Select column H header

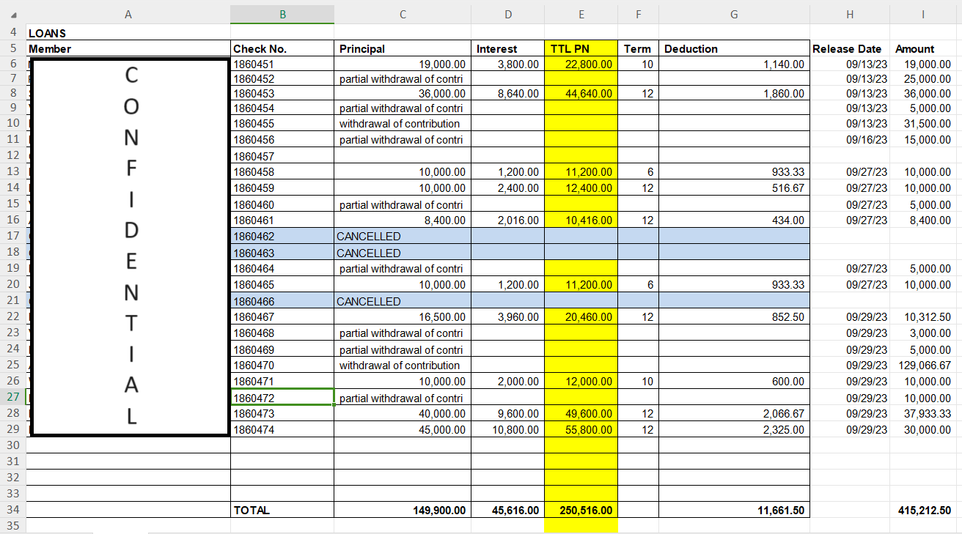849,15
